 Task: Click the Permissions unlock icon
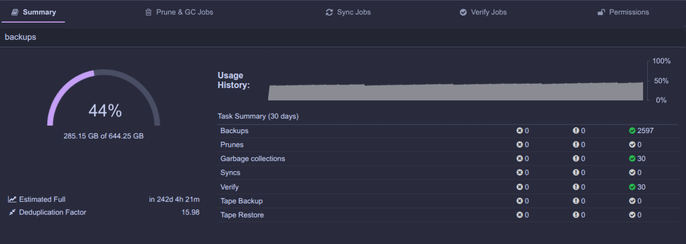601,12
